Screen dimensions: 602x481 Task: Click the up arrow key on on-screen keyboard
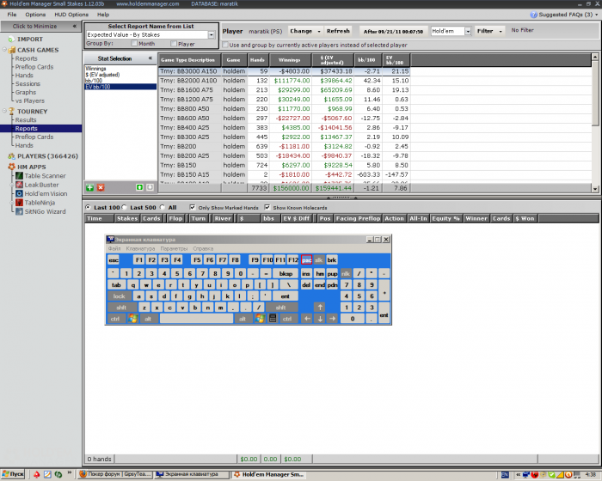click(x=319, y=307)
